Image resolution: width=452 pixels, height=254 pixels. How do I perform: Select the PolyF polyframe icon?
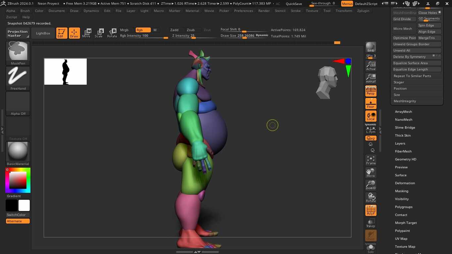click(370, 210)
